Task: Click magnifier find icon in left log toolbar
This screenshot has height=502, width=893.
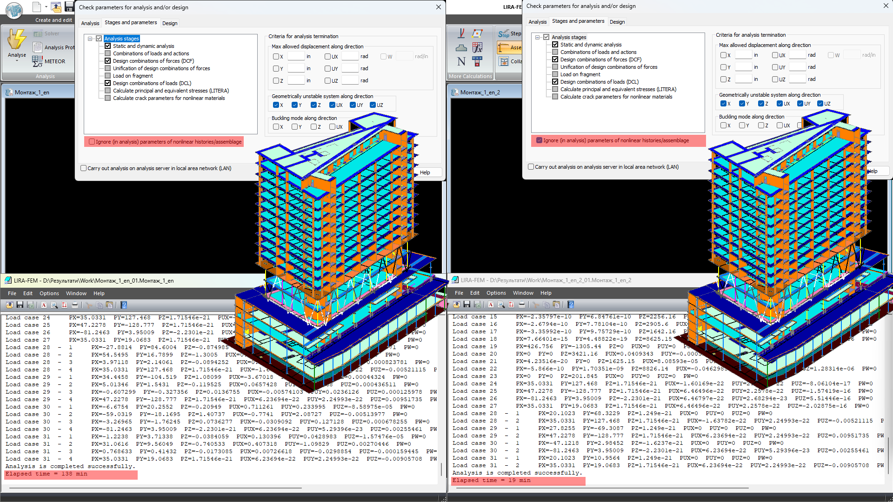Action: tap(54, 305)
